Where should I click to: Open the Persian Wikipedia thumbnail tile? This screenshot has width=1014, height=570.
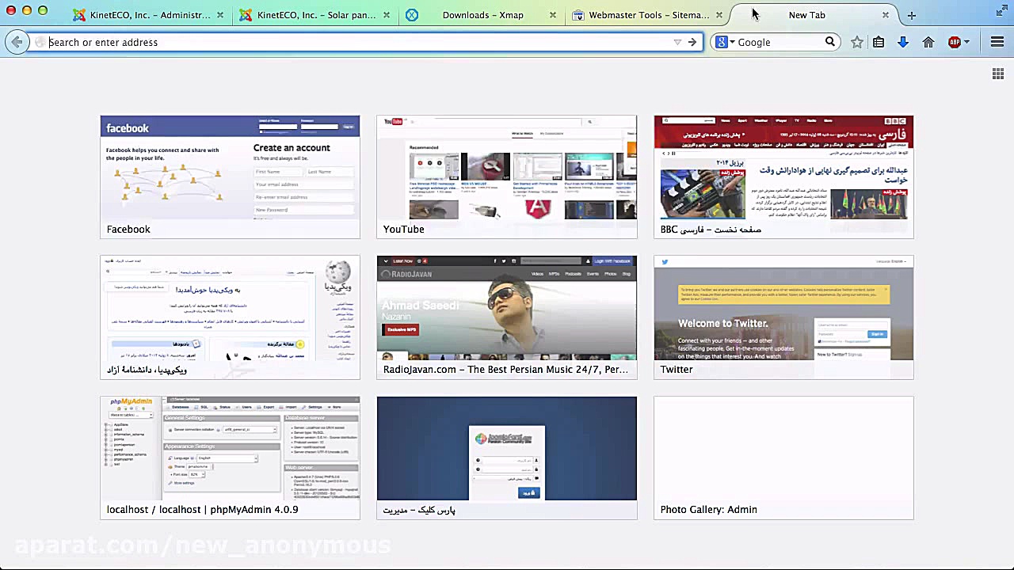coord(230,317)
